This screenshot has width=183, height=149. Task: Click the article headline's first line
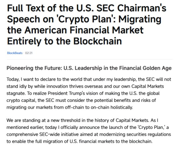[87, 8]
